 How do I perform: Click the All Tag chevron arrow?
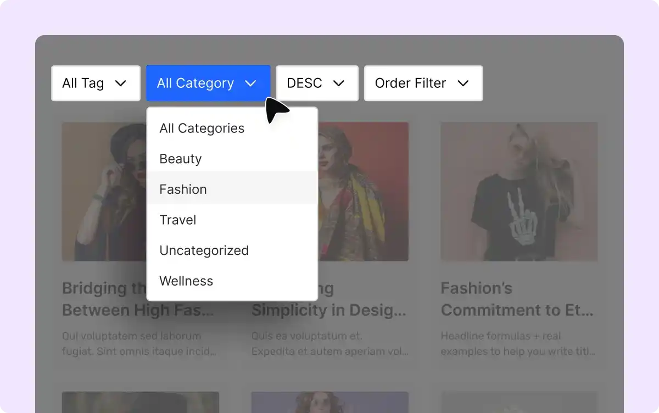click(x=121, y=83)
